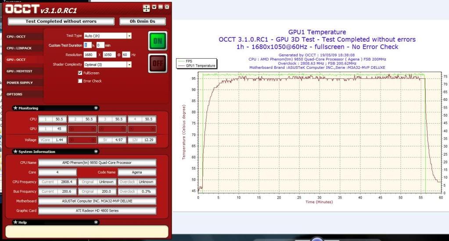Click the move-window crosshair icon

click(146, 8)
